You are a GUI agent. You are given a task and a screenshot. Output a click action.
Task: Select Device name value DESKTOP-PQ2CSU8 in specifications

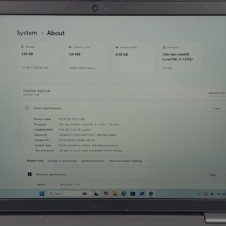[71, 119]
